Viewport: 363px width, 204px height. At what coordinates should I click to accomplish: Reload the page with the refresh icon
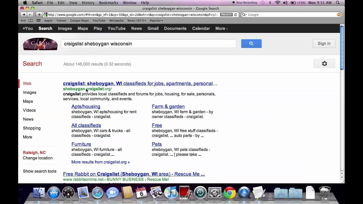click(235, 14)
